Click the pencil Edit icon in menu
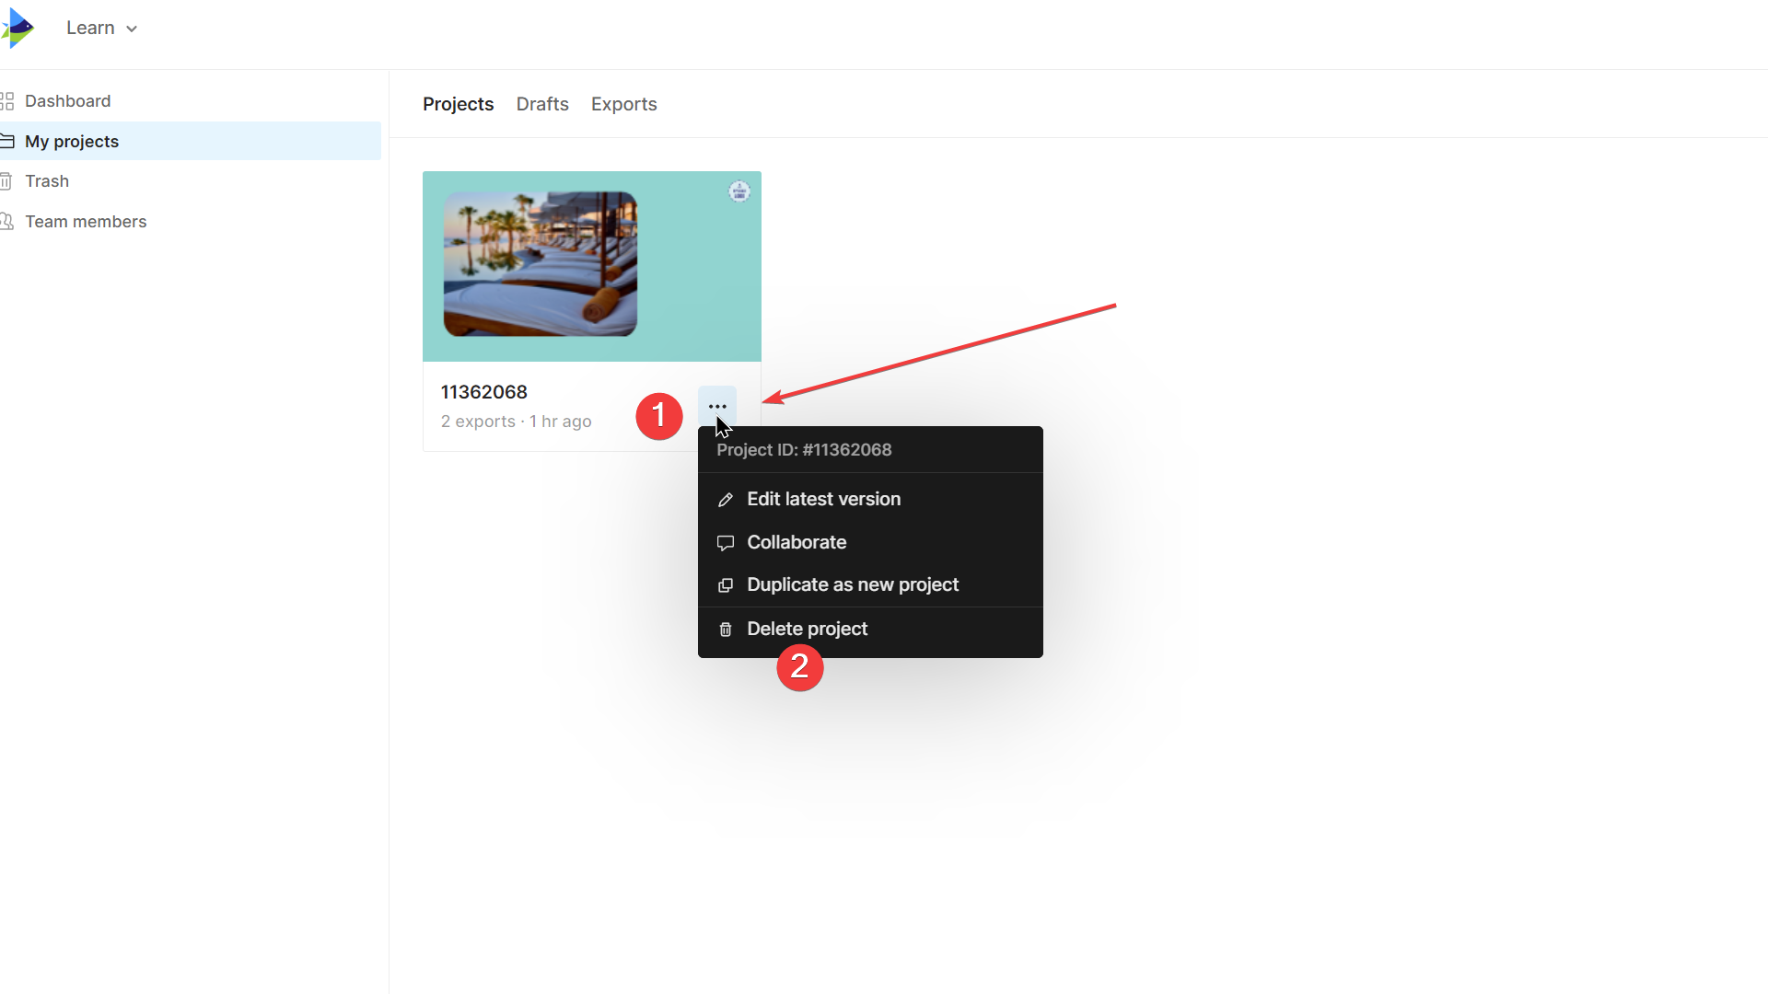The width and height of the screenshot is (1768, 994). click(x=726, y=500)
